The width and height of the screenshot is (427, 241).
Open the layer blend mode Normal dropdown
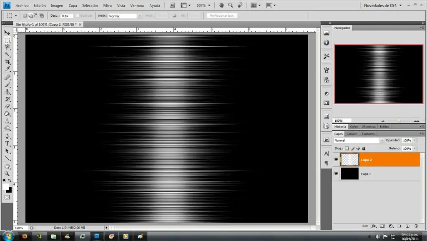coord(359,140)
